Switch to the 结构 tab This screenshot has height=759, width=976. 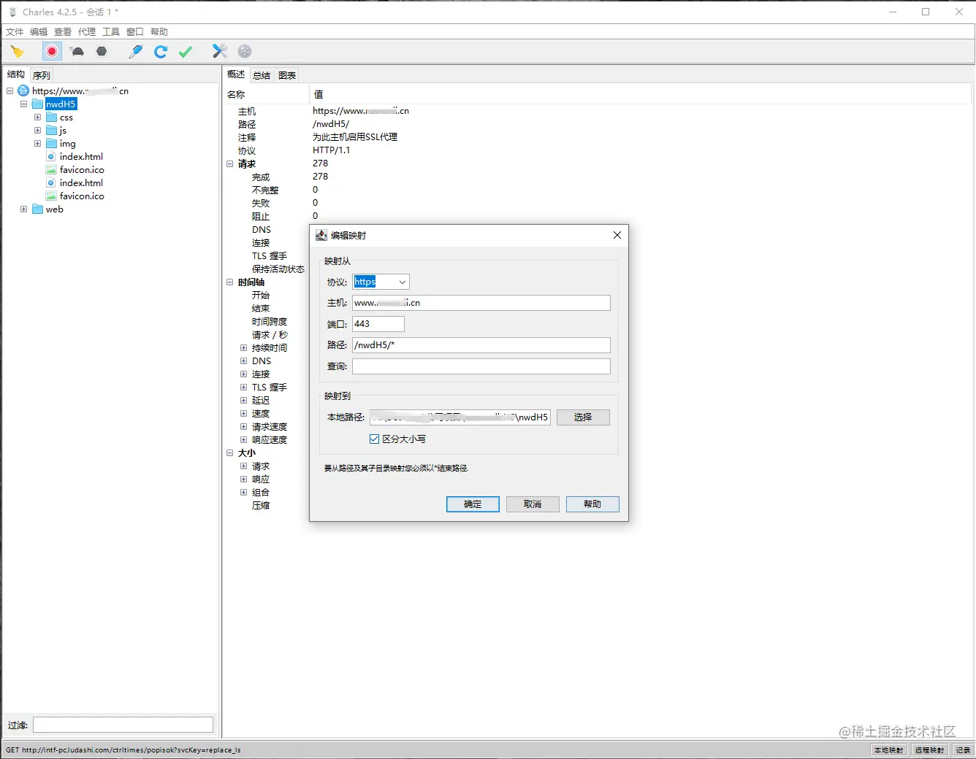(16, 74)
